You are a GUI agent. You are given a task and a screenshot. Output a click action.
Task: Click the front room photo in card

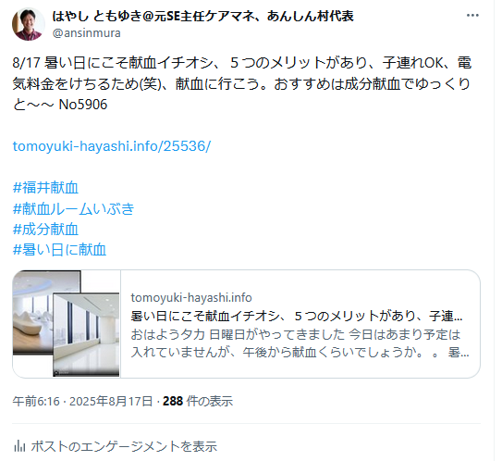point(86,335)
